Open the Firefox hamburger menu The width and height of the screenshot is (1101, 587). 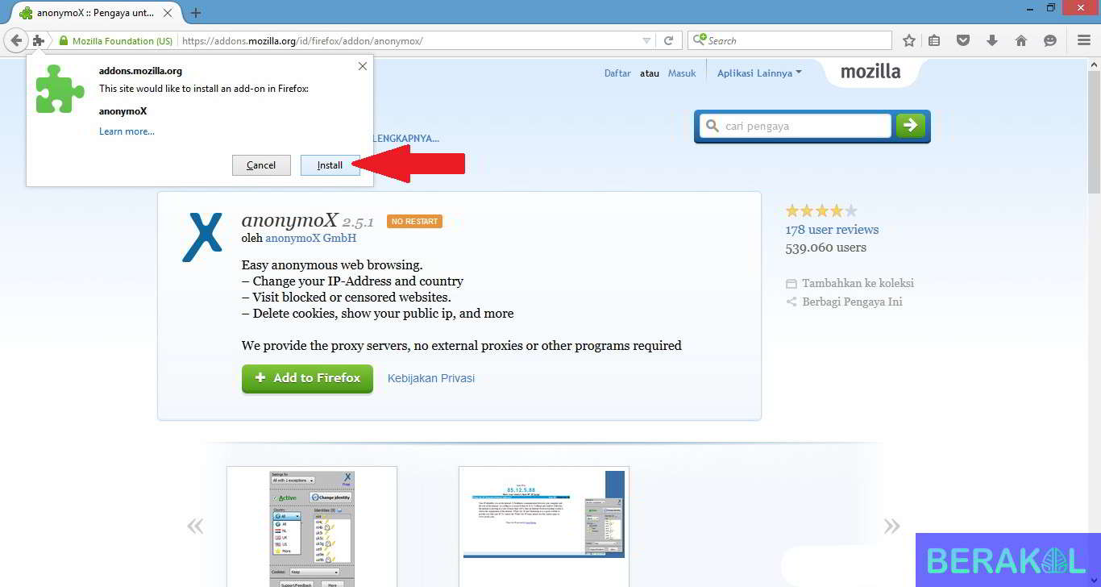click(x=1084, y=40)
